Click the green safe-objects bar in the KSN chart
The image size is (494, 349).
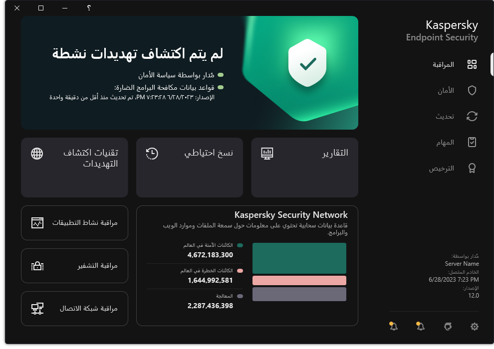tap(299, 258)
